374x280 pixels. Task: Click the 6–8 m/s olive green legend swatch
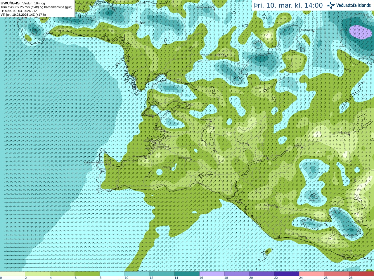[x=87, y=274]
